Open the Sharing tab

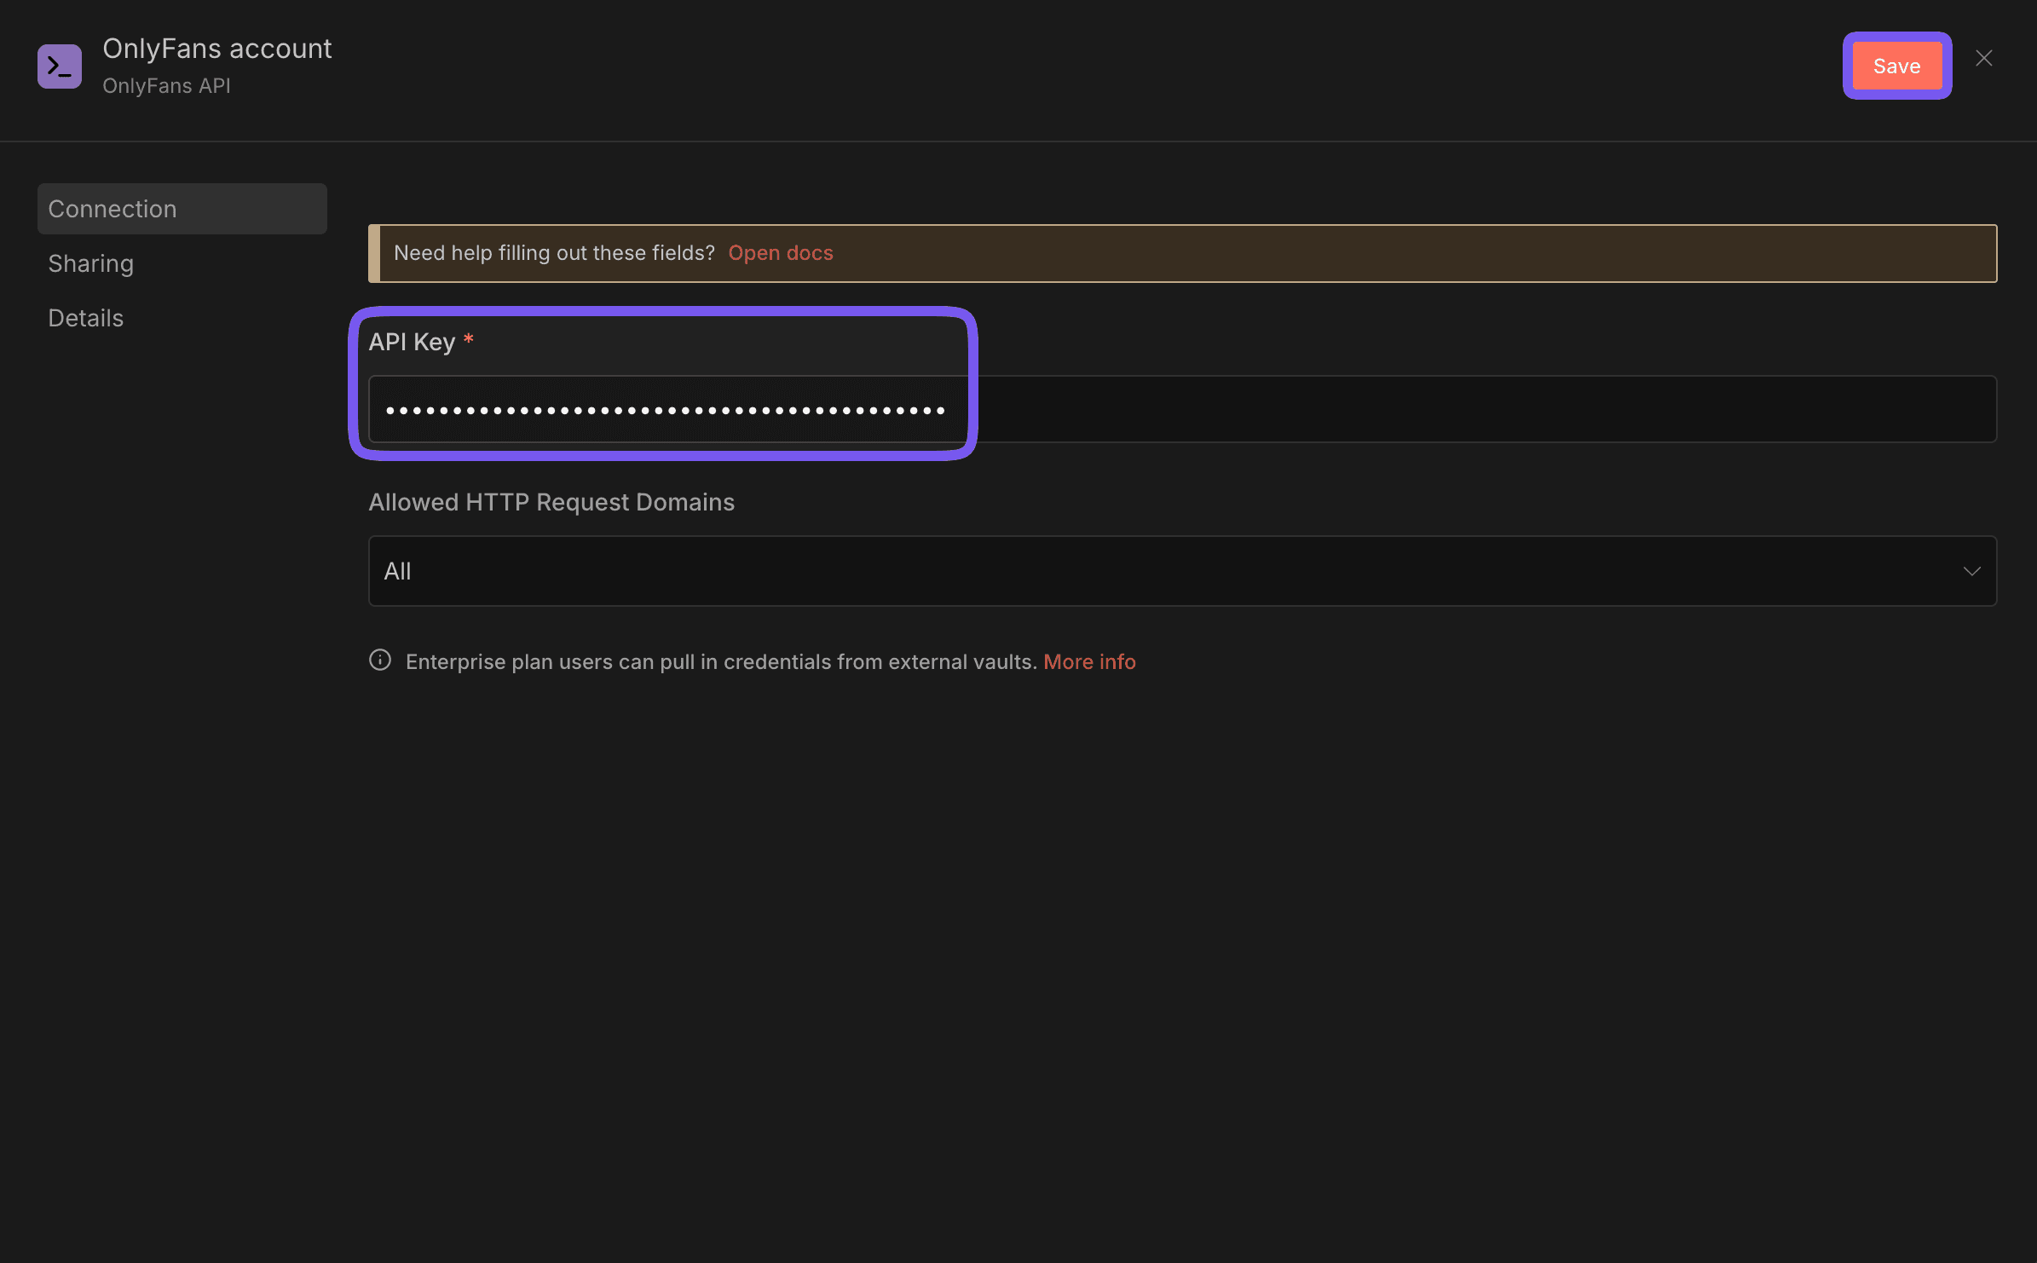[91, 263]
